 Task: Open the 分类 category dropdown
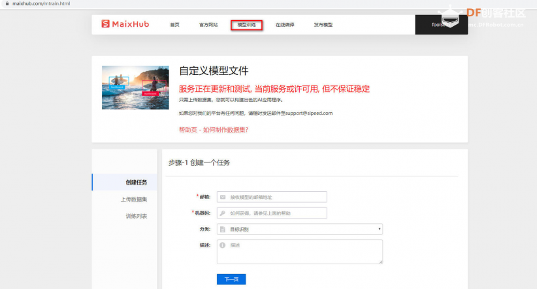pyautogui.click(x=300, y=229)
